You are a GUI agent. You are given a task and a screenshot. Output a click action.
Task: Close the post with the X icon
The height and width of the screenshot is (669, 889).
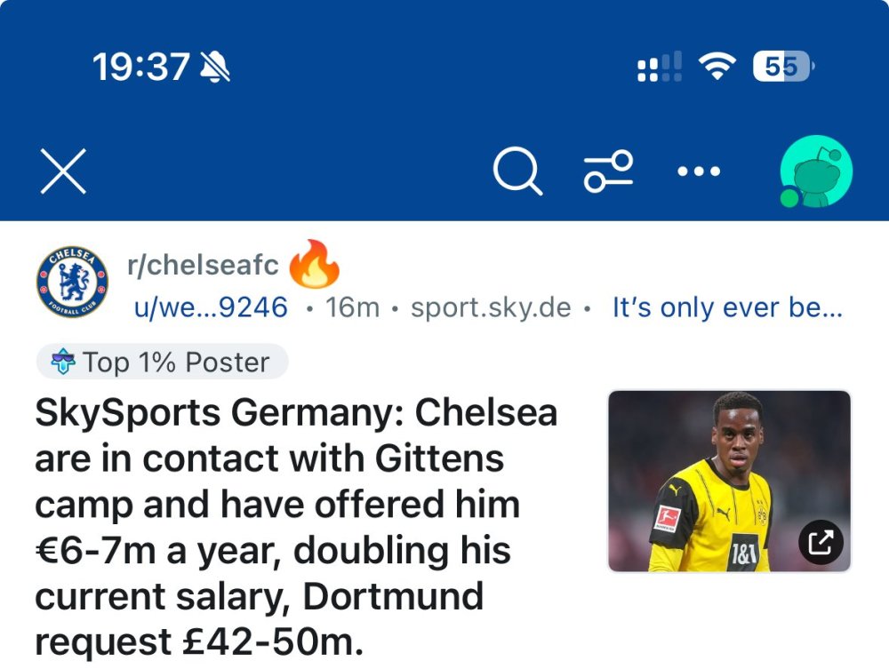[x=63, y=171]
